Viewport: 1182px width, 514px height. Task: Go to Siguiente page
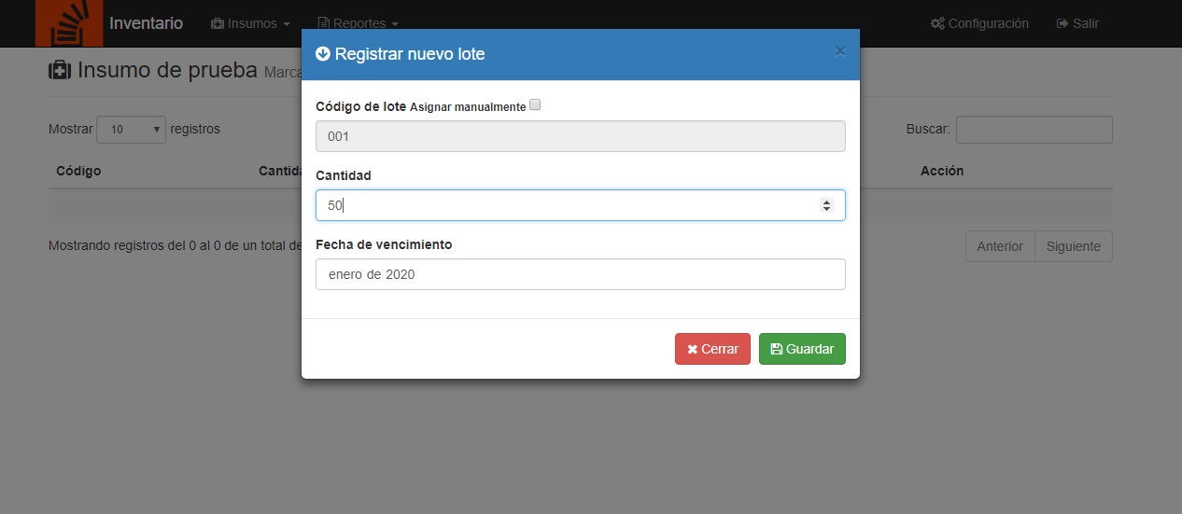point(1074,246)
